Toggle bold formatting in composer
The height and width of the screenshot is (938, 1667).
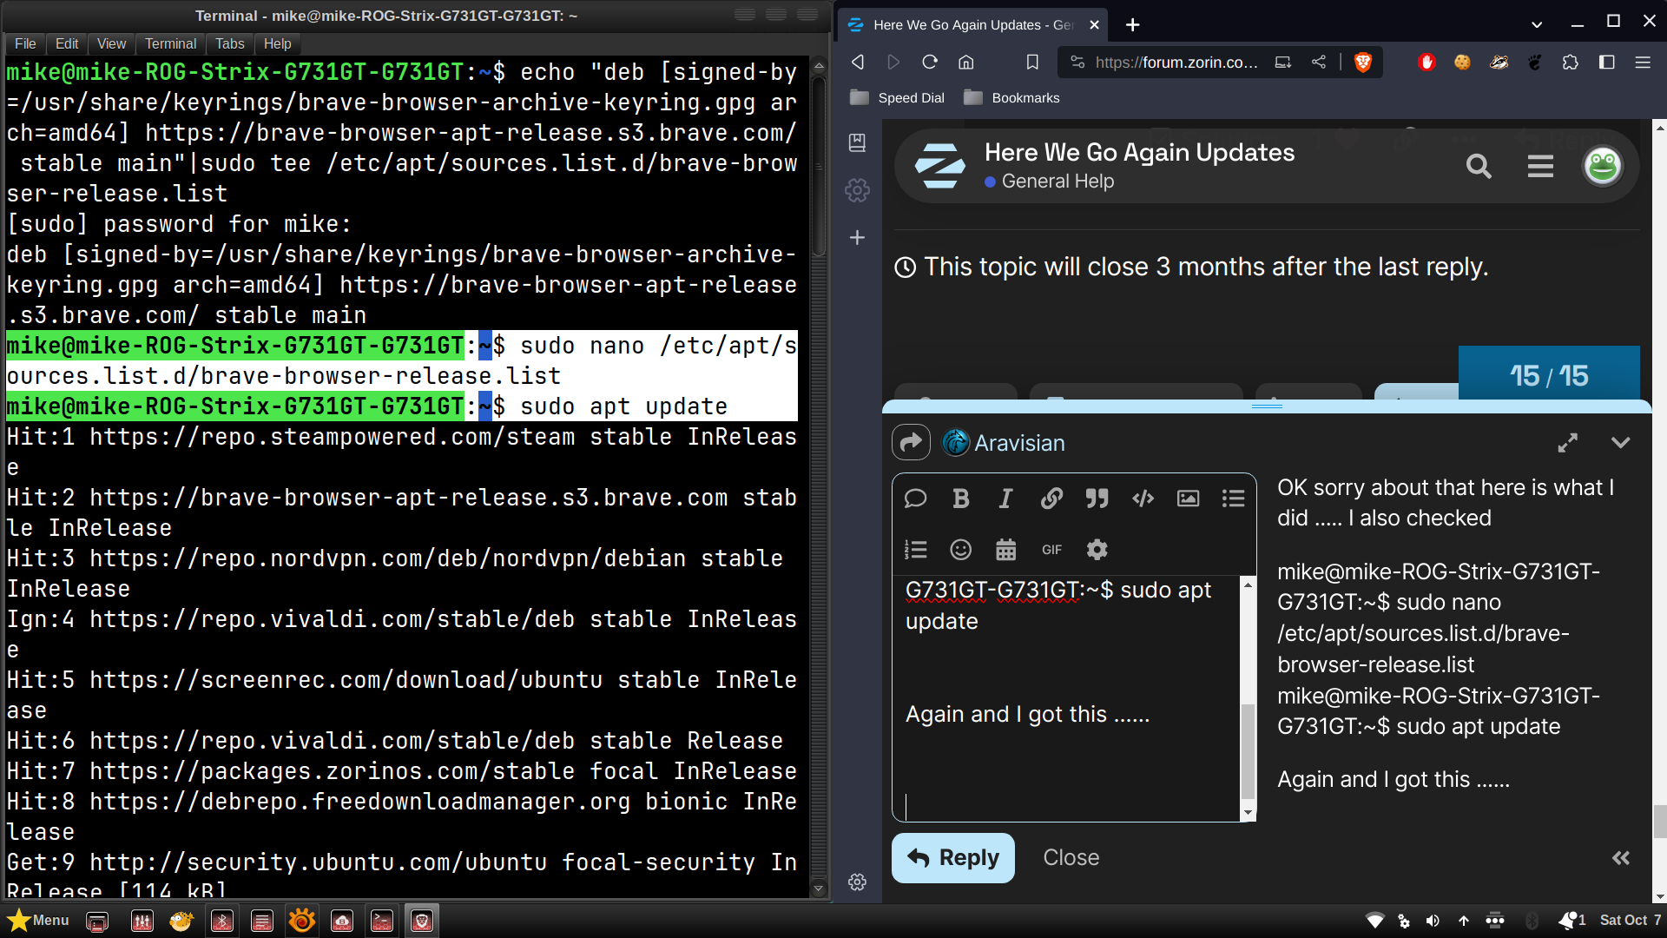click(x=960, y=499)
